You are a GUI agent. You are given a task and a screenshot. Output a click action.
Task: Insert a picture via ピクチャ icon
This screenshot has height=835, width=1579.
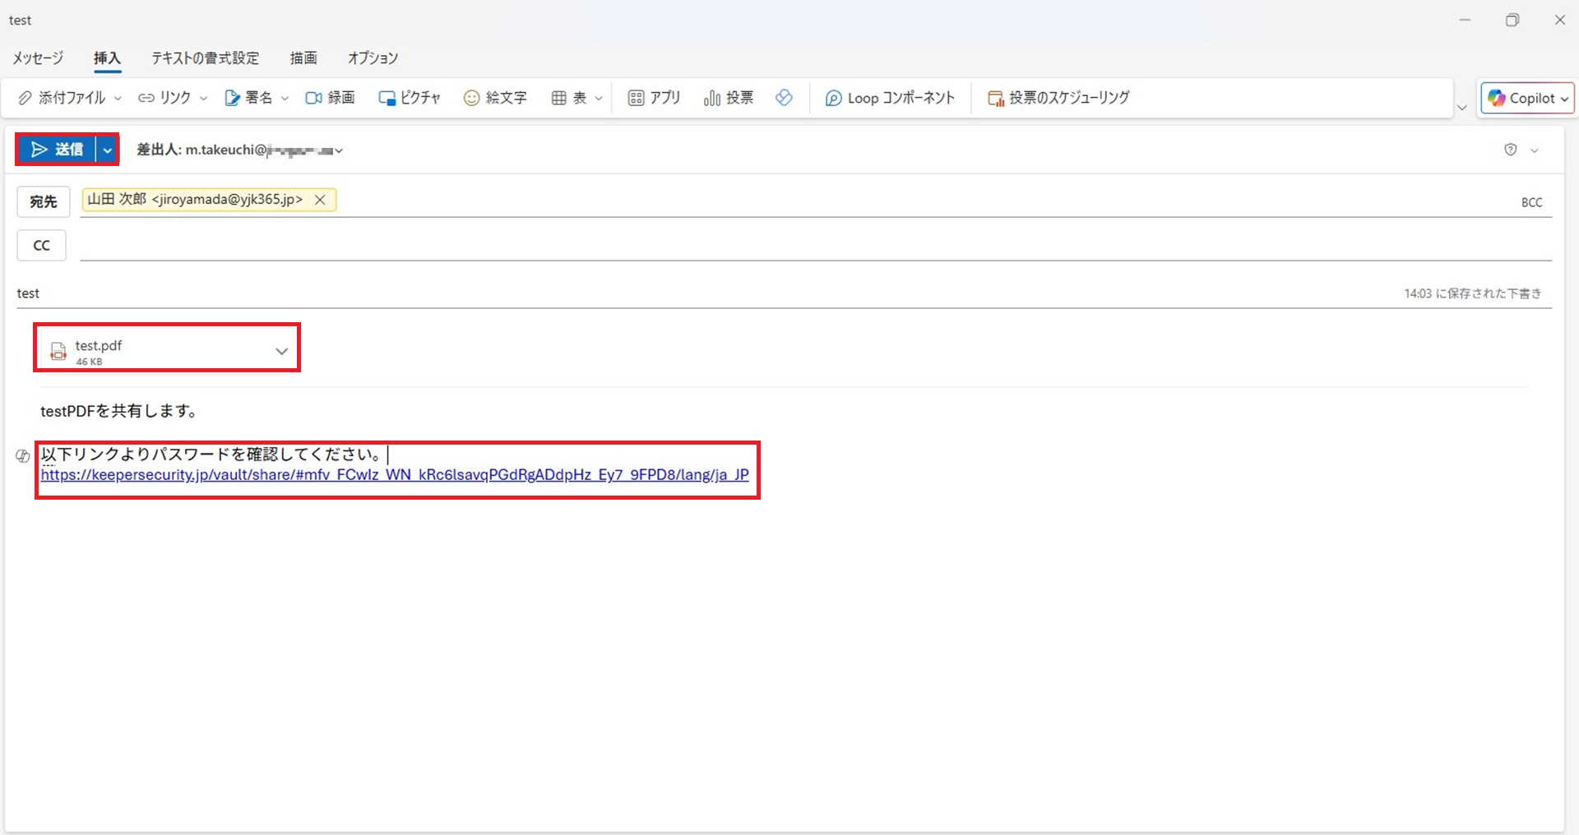point(387,98)
